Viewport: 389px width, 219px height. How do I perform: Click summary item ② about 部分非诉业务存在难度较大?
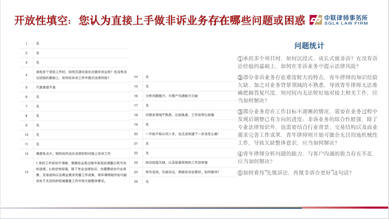[307, 89]
